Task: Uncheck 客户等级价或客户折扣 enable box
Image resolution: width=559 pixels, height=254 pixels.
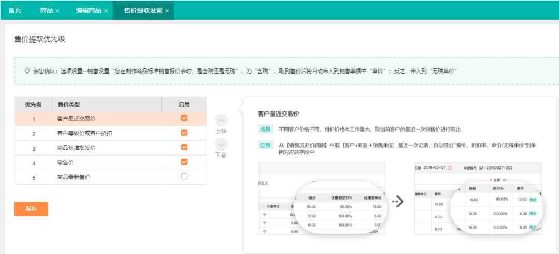Action: [184, 133]
